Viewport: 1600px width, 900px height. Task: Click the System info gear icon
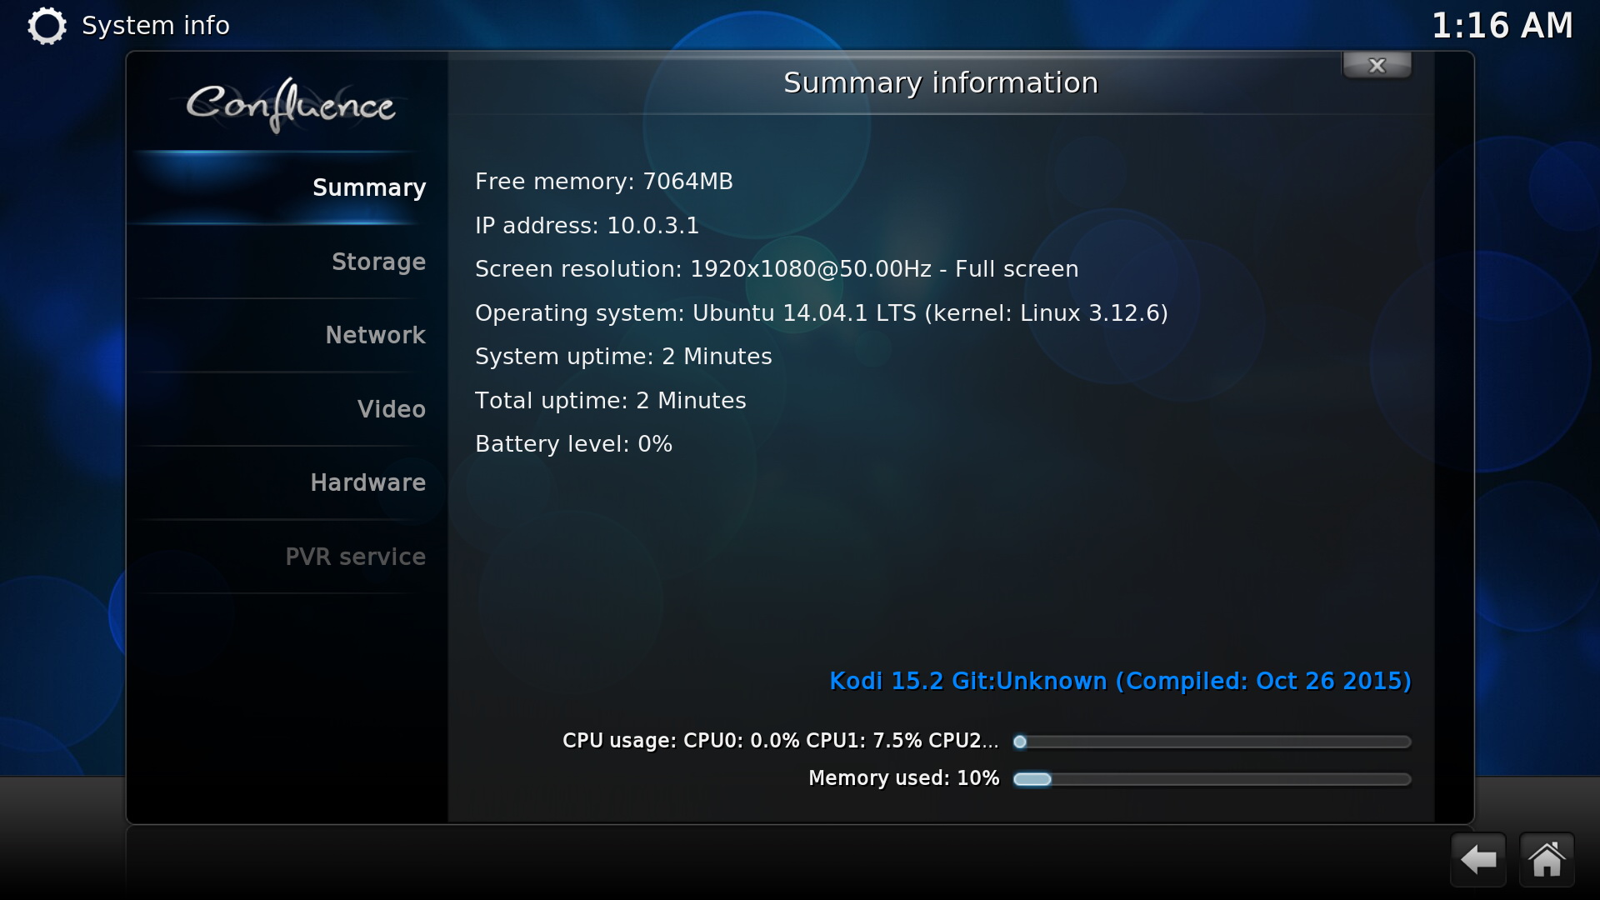pos(47,26)
